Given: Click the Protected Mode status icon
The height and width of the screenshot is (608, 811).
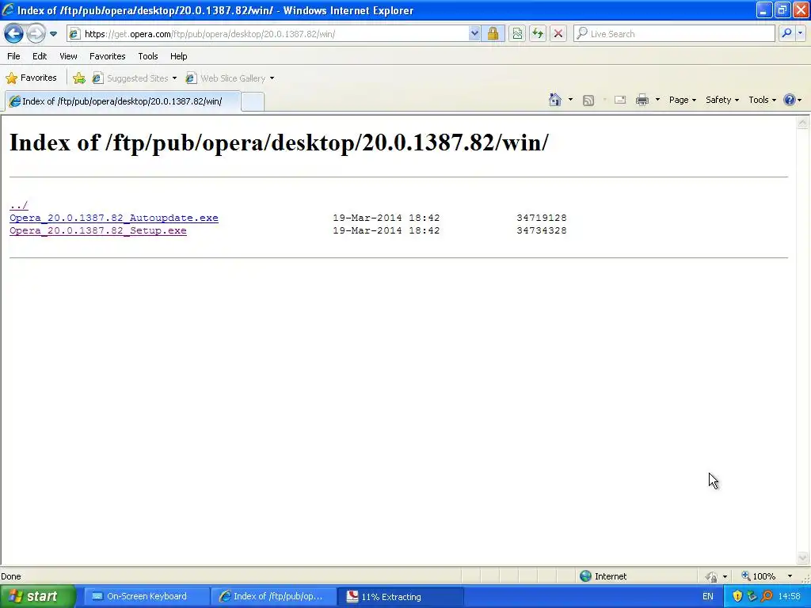Looking at the screenshot, I should tap(712, 576).
